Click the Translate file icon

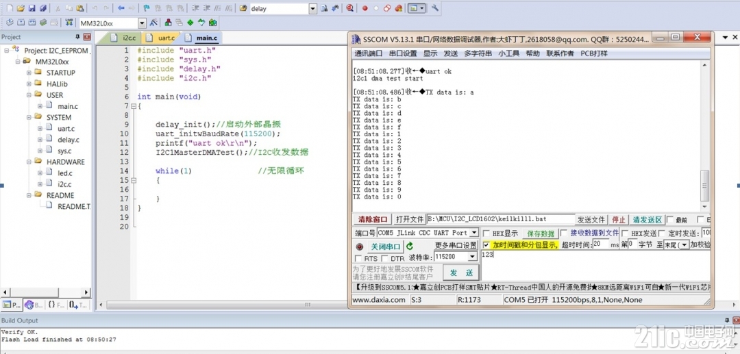tap(10, 22)
